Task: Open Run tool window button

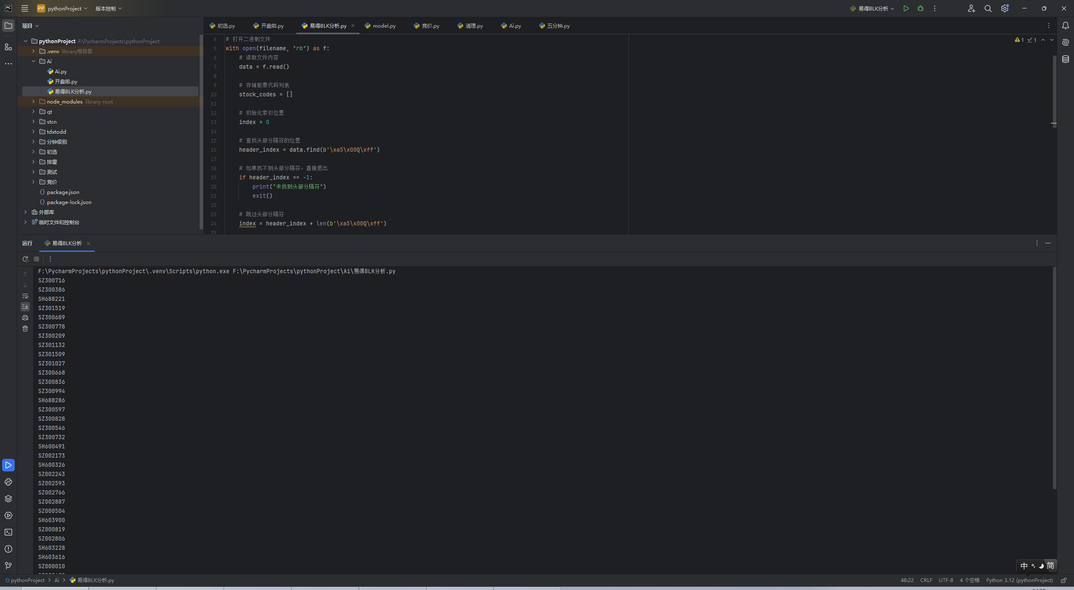Action: pyautogui.click(x=8, y=465)
